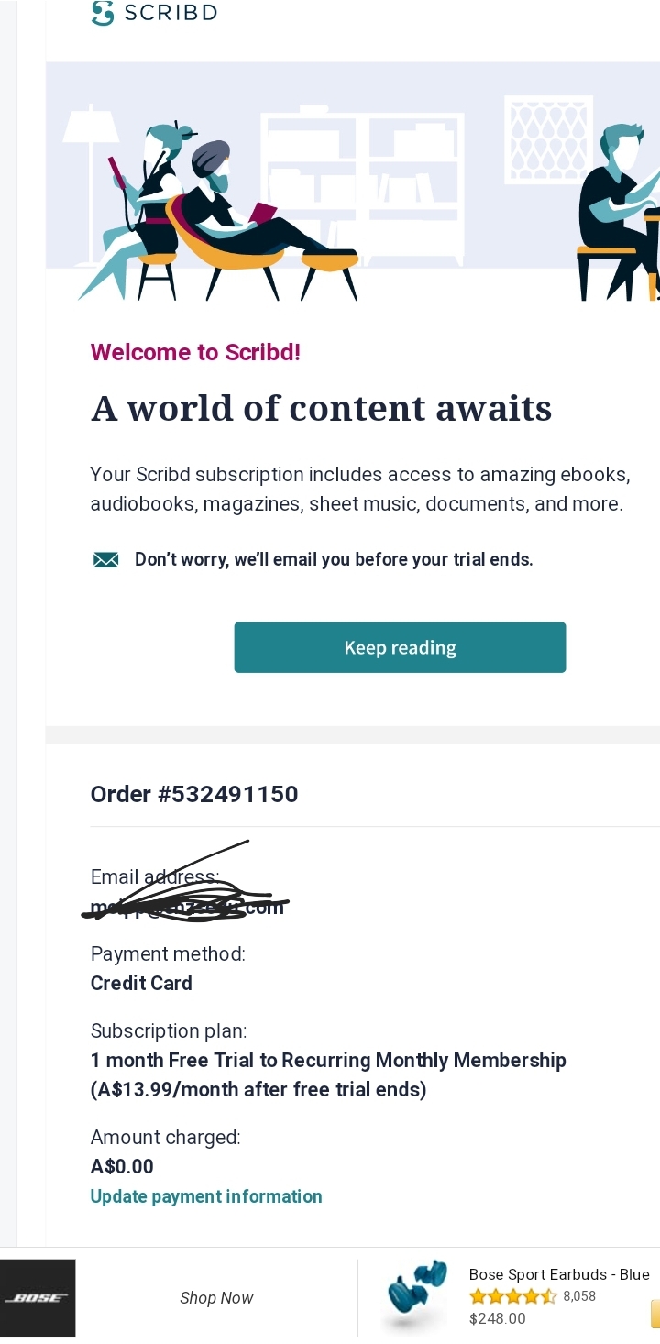Image resolution: width=660 pixels, height=1344 pixels.
Task: Click the 8,058 reviews count
Action: [579, 1296]
